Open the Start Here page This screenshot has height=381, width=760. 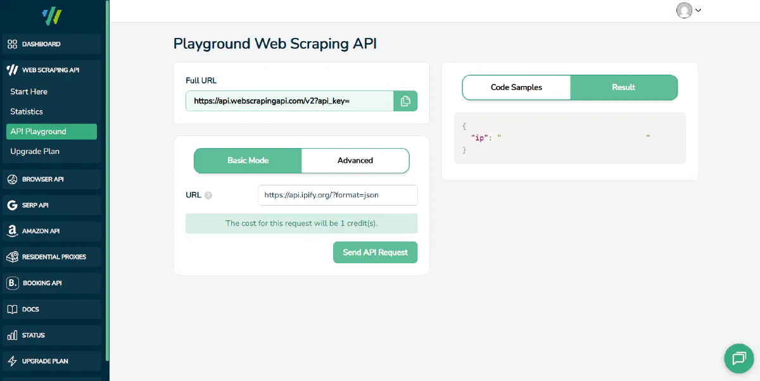pyautogui.click(x=28, y=91)
